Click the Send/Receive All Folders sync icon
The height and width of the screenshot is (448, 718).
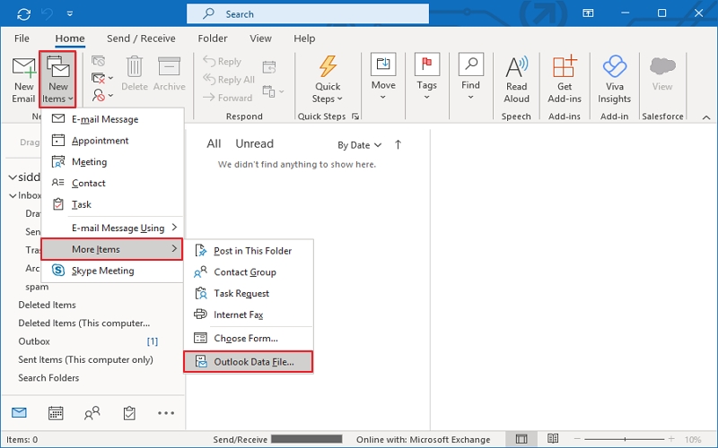pos(23,14)
